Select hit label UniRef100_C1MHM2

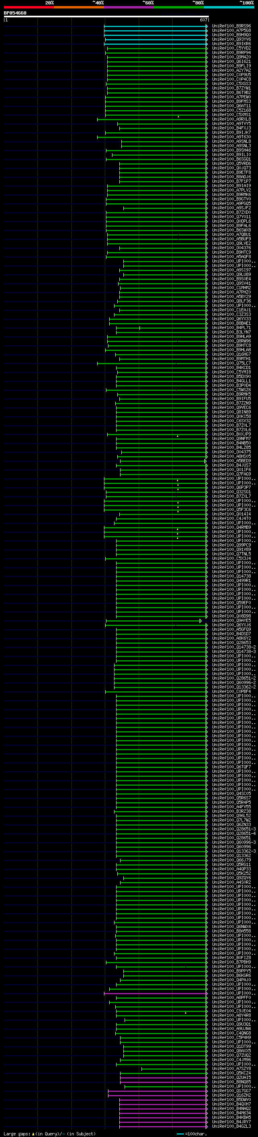pos(231,288)
